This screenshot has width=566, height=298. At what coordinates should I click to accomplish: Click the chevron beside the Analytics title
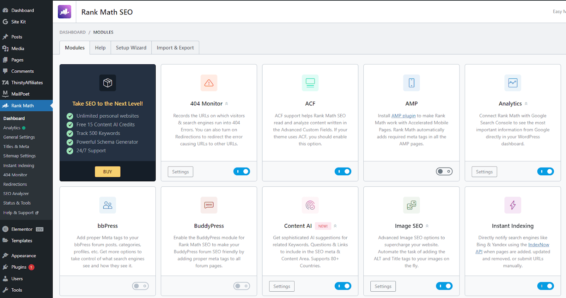point(526,104)
